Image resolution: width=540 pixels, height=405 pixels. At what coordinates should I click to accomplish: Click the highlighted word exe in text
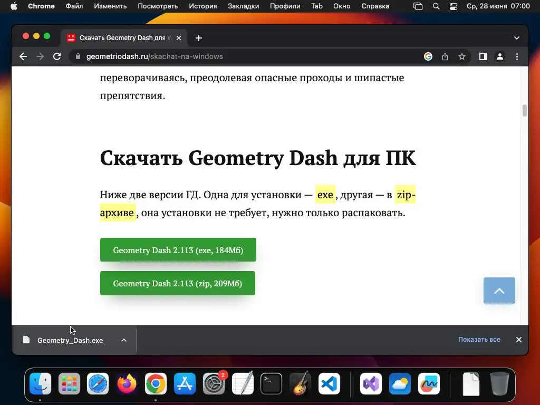pyautogui.click(x=325, y=195)
